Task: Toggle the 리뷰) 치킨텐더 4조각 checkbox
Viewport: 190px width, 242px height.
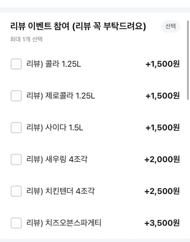Action: pyautogui.click(x=16, y=191)
